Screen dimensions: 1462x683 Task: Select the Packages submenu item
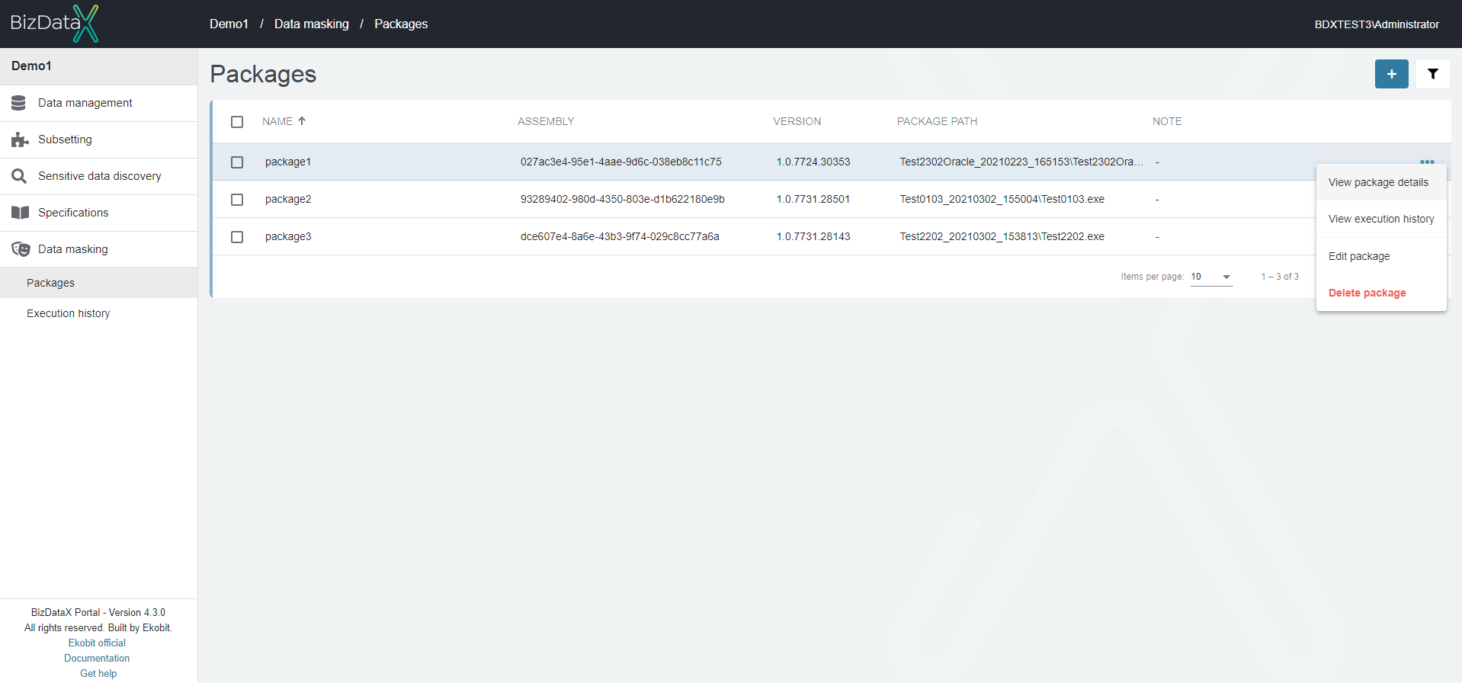coord(98,283)
